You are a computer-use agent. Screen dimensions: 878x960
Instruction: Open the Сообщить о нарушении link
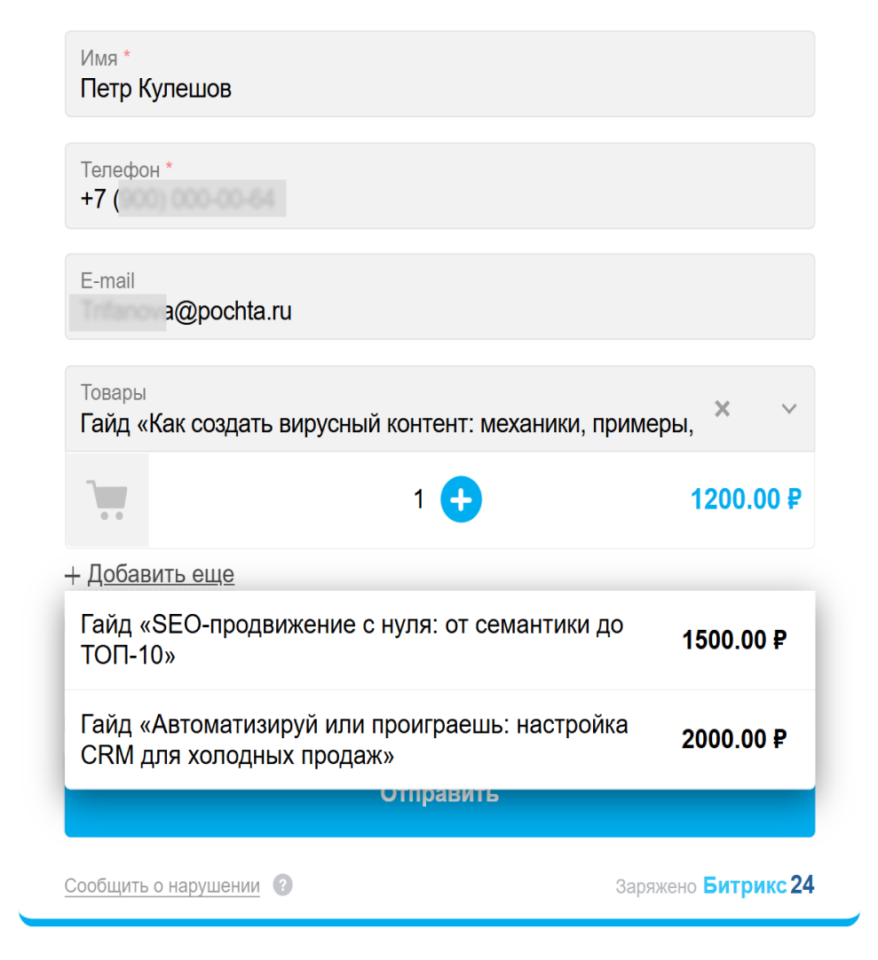[162, 886]
